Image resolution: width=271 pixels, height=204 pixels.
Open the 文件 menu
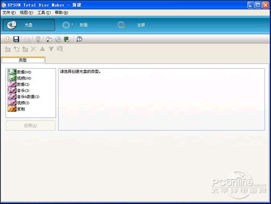(9, 12)
